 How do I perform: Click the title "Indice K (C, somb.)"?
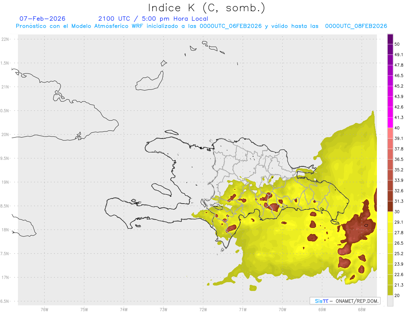pos(206,7)
